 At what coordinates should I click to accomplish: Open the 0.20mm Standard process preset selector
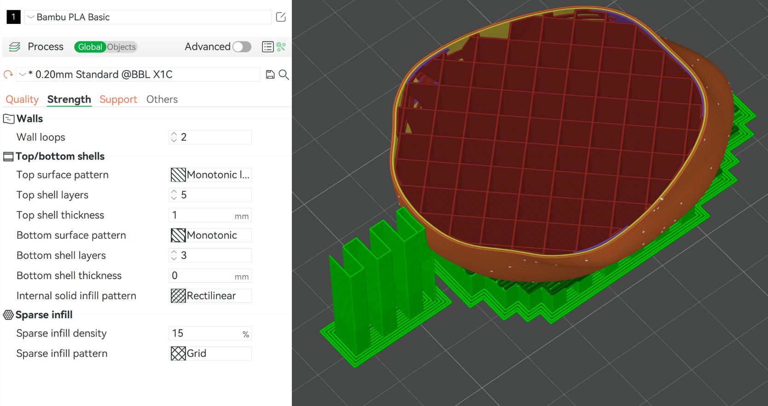coord(138,74)
